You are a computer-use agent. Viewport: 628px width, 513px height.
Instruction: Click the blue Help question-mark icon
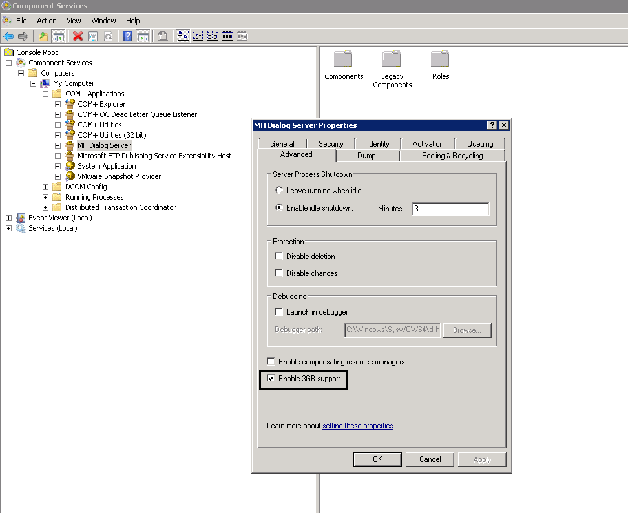127,36
